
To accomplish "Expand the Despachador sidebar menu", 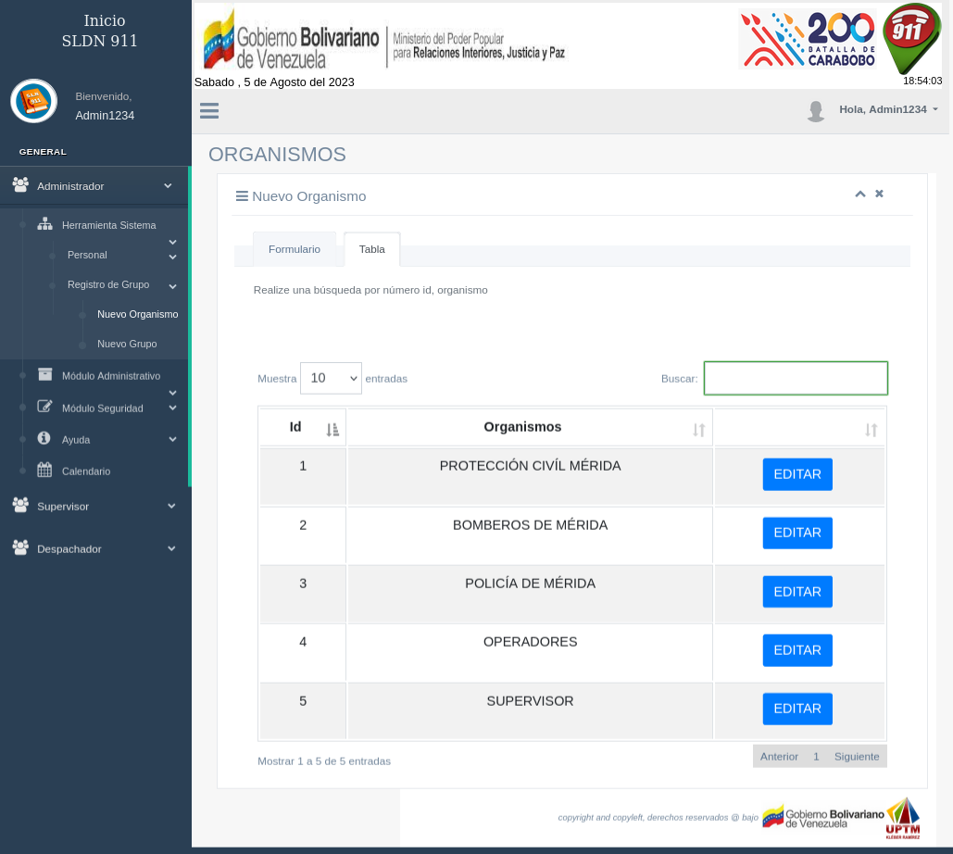I will click(93, 548).
